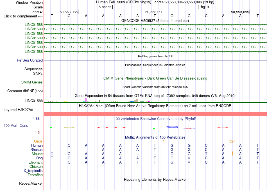Click the 4.88 PhyloP maximum value

36,119
